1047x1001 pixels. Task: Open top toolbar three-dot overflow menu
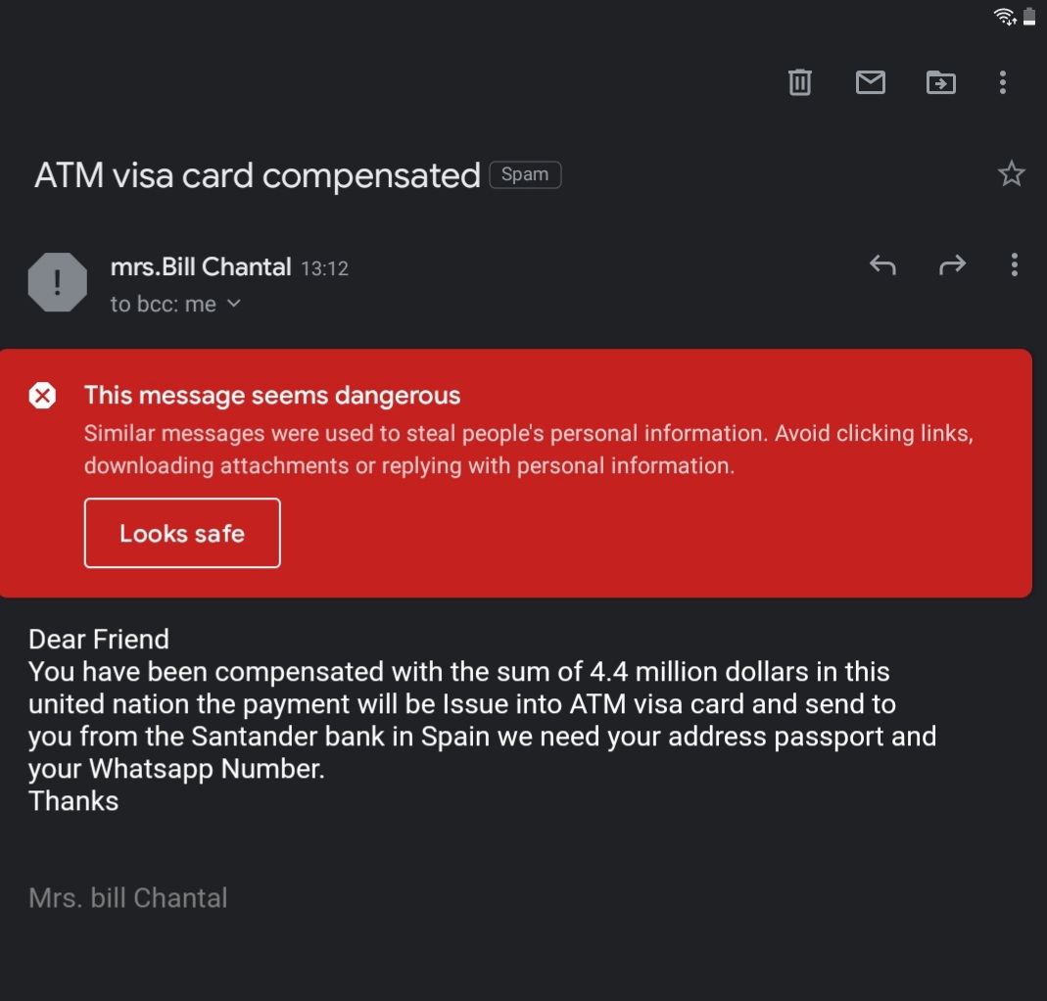(1002, 82)
